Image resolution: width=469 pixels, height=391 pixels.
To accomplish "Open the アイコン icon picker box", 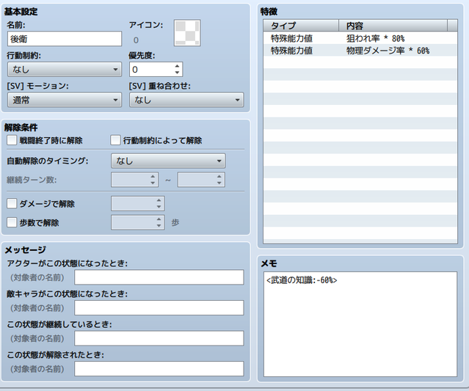I will 187,33.
